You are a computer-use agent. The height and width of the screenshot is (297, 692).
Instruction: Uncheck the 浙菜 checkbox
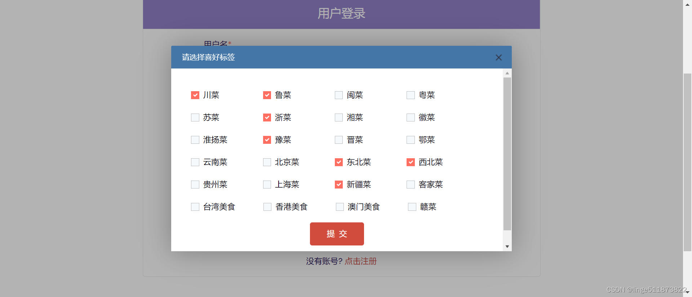(x=267, y=118)
